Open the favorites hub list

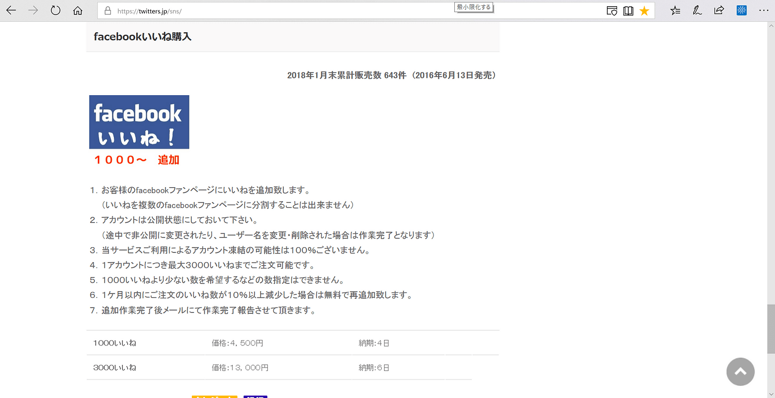coord(675,11)
